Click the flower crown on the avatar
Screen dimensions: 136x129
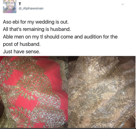click(x=10, y=1)
